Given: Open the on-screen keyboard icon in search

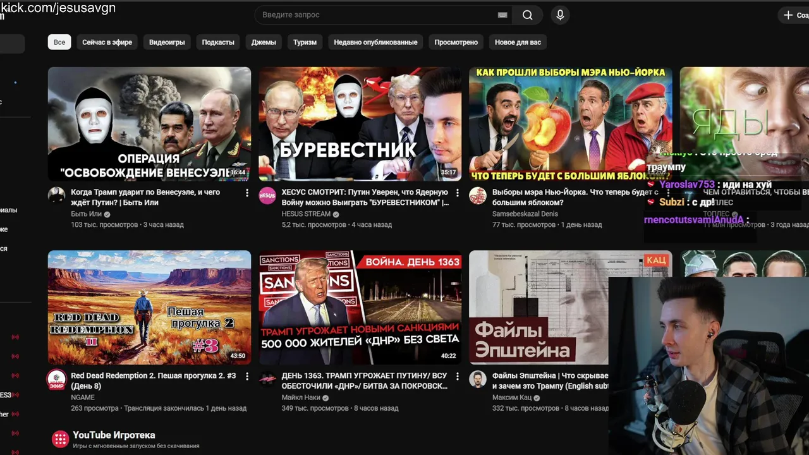Looking at the screenshot, I should click(x=502, y=15).
